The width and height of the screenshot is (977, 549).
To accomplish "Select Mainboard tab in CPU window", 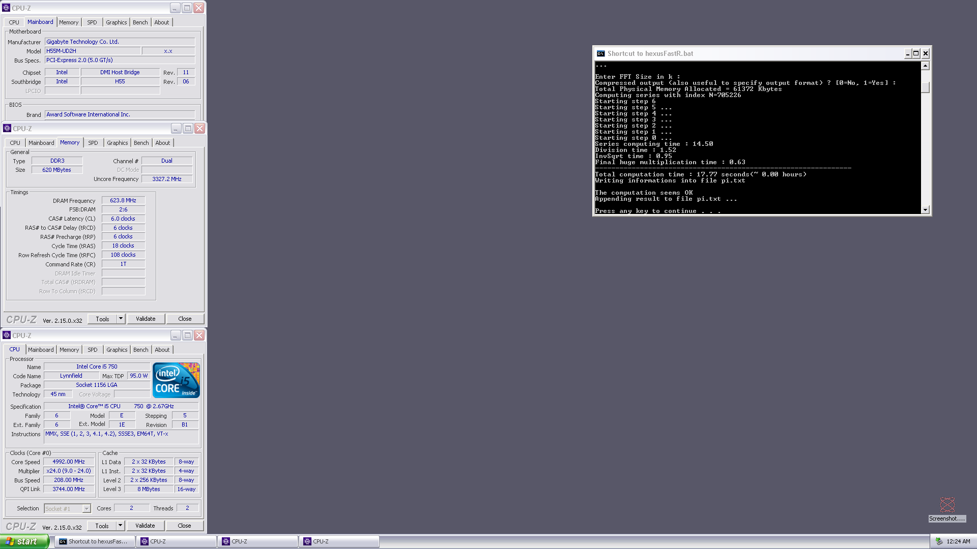I will 41,350.
